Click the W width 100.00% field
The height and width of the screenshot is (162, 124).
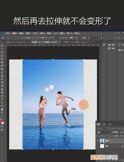click(51, 38)
